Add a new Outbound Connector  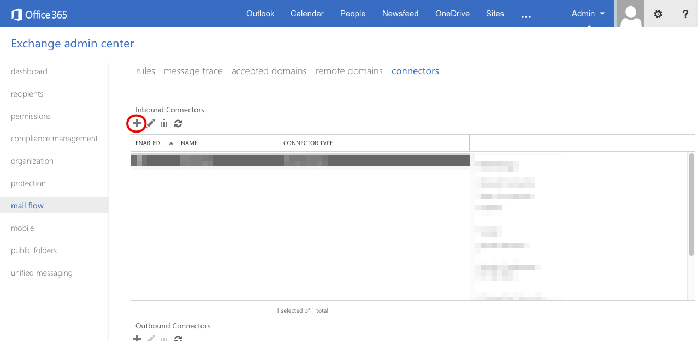tap(137, 338)
